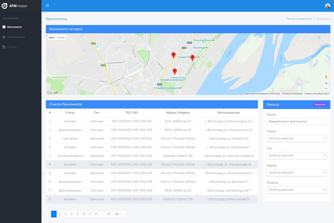334x223 pixels.
Task: Click address пр.Металлургов 7
Action: (229, 190)
